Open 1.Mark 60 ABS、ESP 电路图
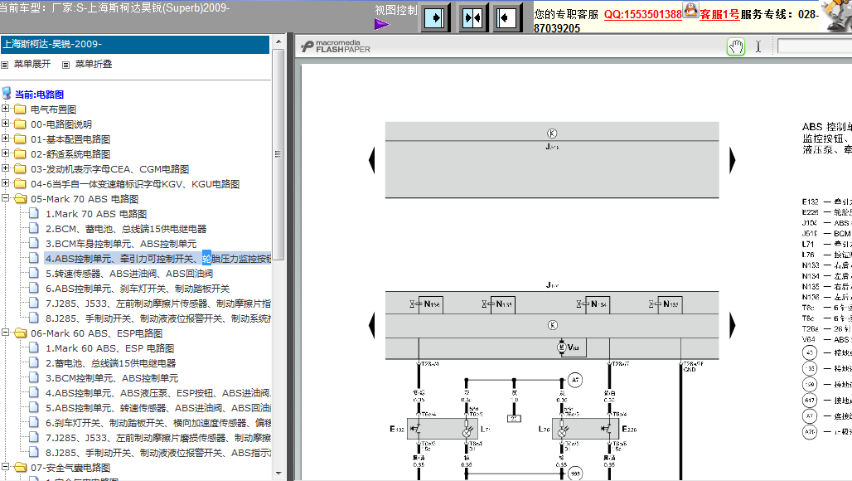The height and width of the screenshot is (481, 852). click(109, 348)
